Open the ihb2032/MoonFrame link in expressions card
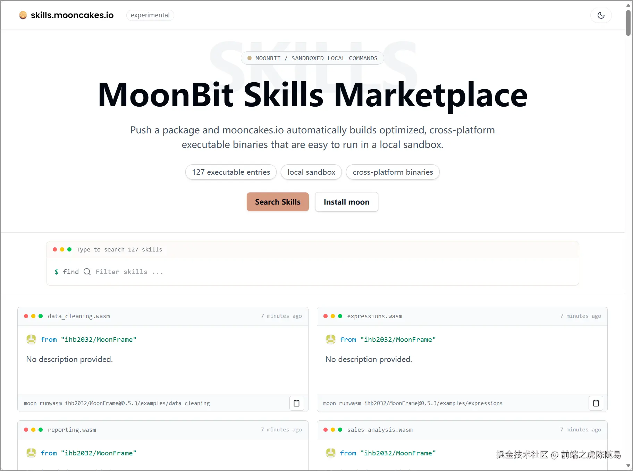Screen dimensions: 633x471 [398, 339]
